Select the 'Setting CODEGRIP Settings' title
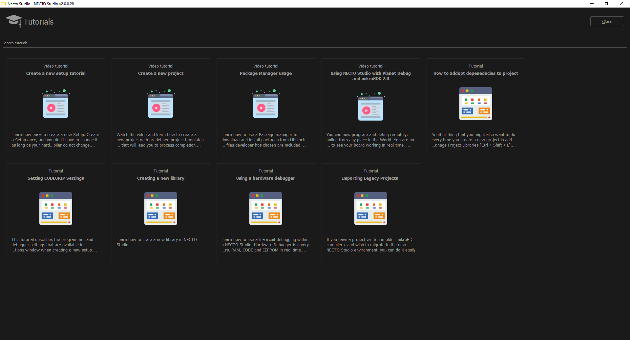This screenshot has height=340, width=630. point(56,178)
